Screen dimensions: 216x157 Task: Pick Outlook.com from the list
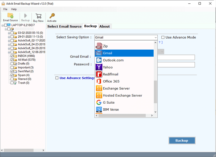[x=124, y=60]
